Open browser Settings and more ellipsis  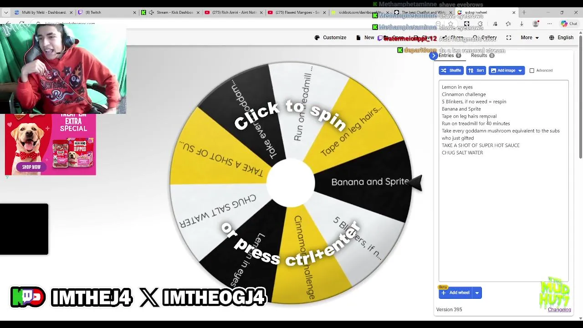tap(549, 24)
